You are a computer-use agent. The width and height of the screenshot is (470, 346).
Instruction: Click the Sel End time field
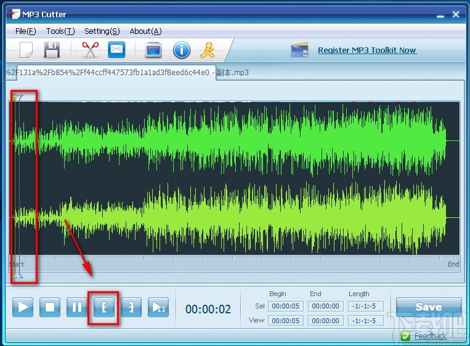click(325, 306)
